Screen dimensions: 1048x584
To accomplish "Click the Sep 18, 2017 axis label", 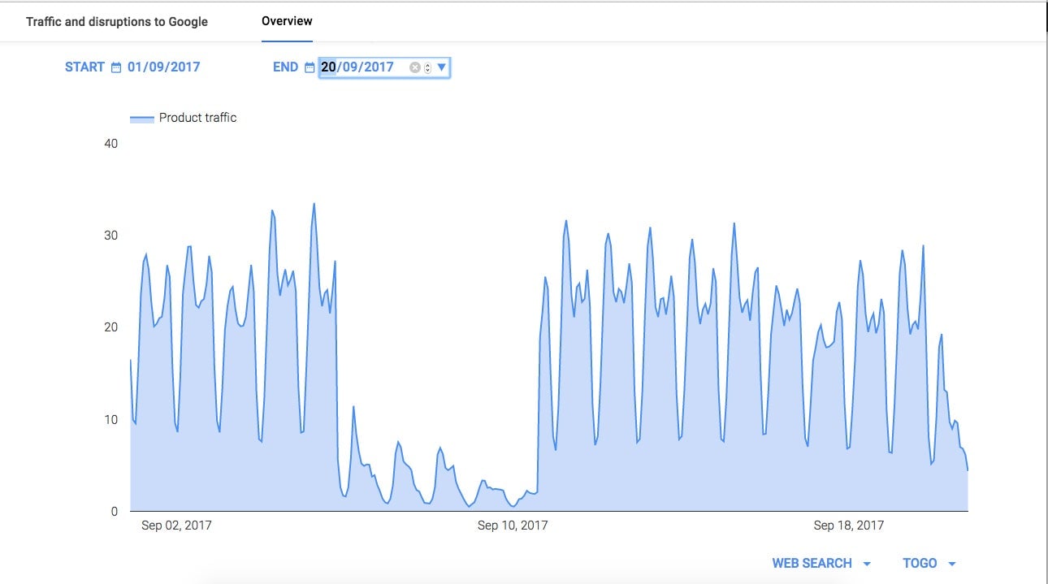I will pos(849,526).
